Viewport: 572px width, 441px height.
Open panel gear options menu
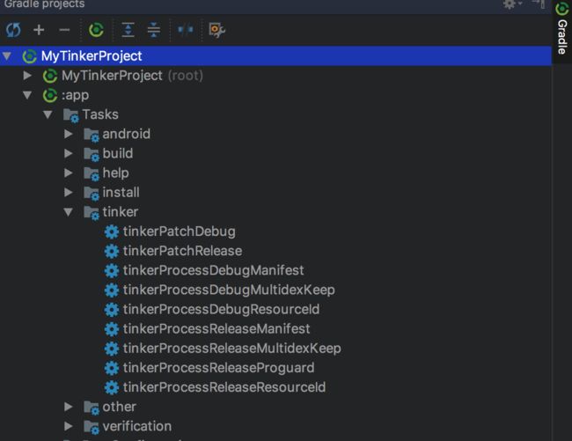(x=512, y=4)
